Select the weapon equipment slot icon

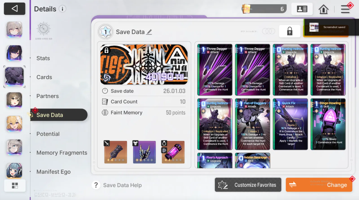pyautogui.click(x=116, y=152)
